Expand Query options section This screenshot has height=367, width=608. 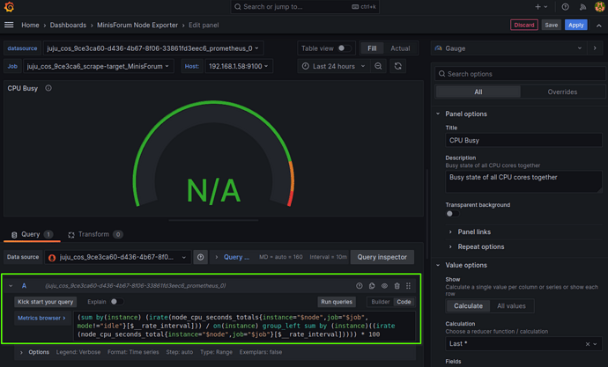click(x=233, y=257)
